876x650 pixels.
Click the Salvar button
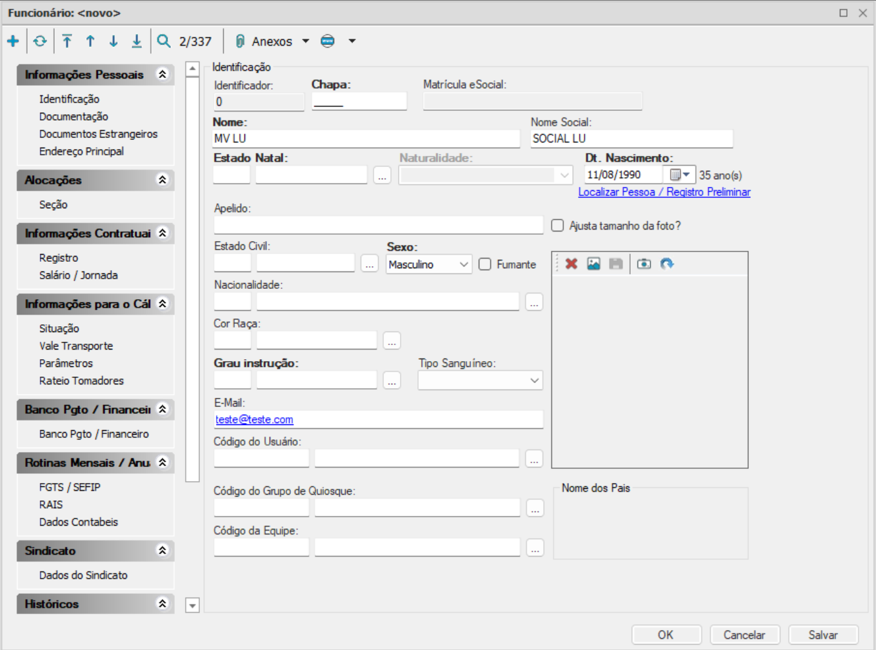(823, 635)
